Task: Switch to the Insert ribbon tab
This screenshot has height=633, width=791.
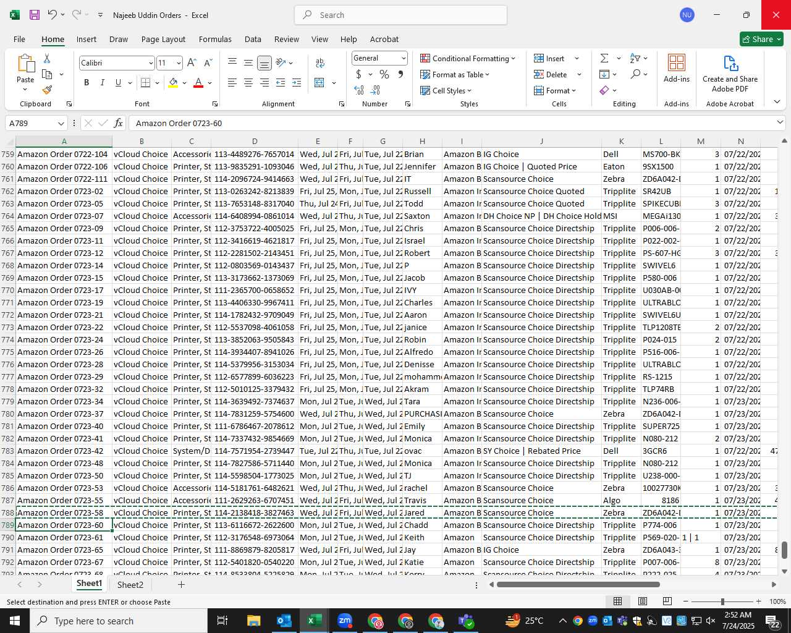Action: click(87, 39)
